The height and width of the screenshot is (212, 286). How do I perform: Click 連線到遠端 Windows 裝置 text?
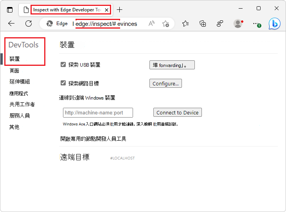[87, 98]
